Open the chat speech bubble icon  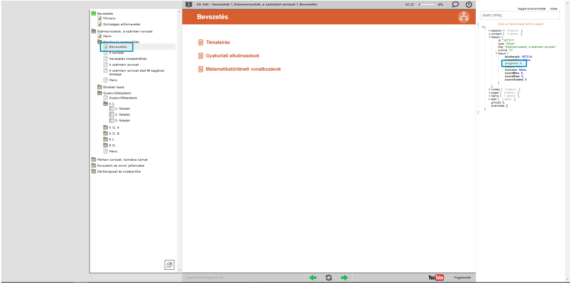click(455, 4)
